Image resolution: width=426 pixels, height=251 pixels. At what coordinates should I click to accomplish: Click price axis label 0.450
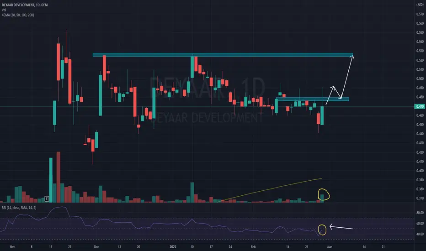point(420,125)
